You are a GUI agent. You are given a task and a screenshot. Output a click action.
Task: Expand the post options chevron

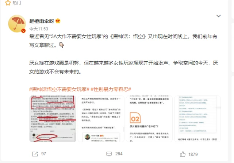tap(218, 16)
